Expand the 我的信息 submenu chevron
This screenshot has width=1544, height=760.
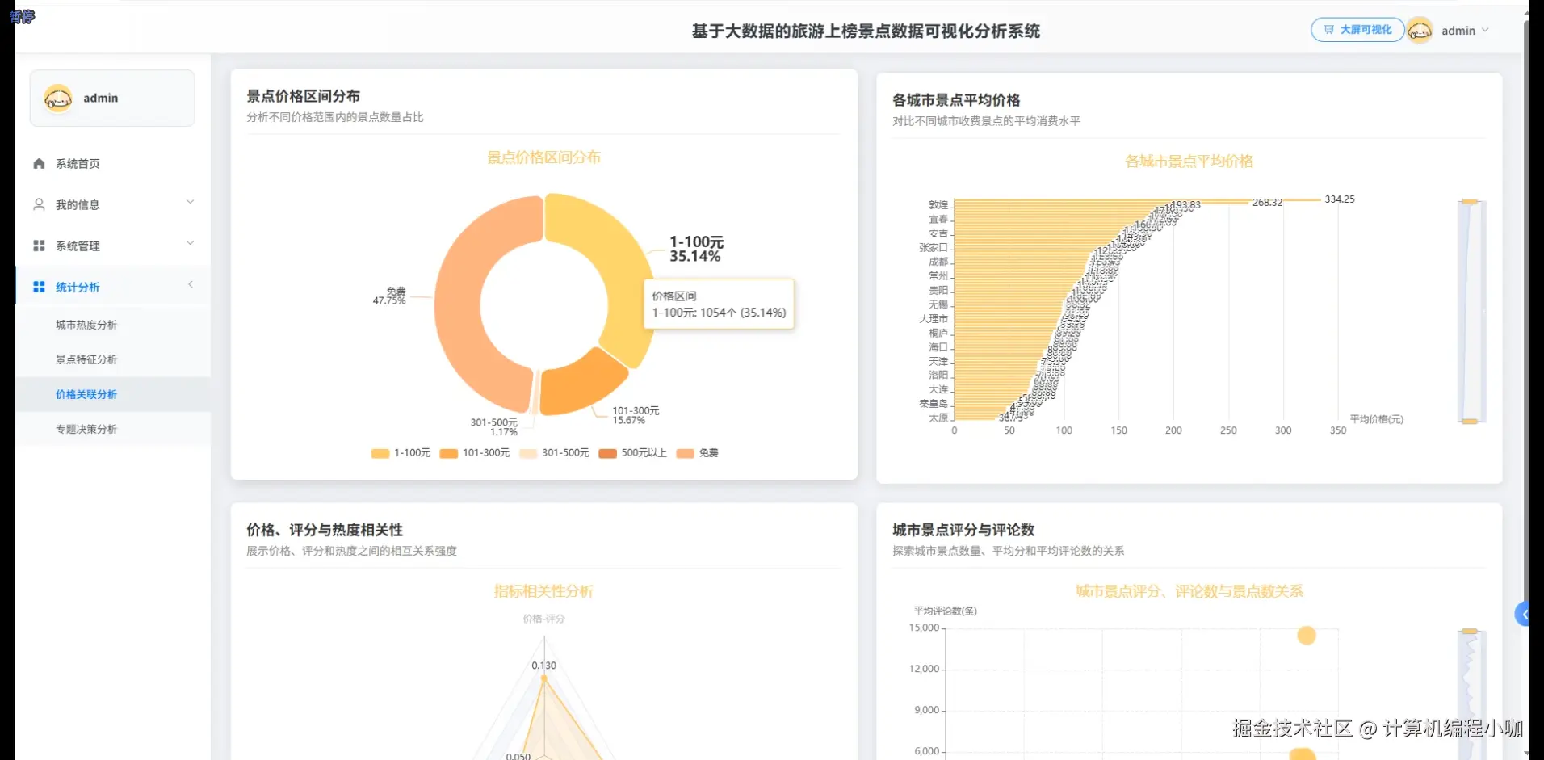click(x=191, y=202)
